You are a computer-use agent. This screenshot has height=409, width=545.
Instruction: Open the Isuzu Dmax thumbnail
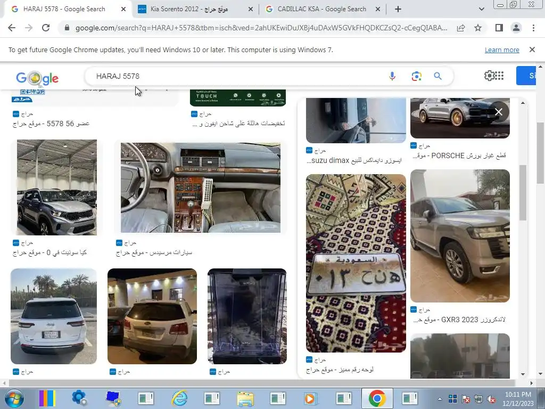click(x=356, y=120)
